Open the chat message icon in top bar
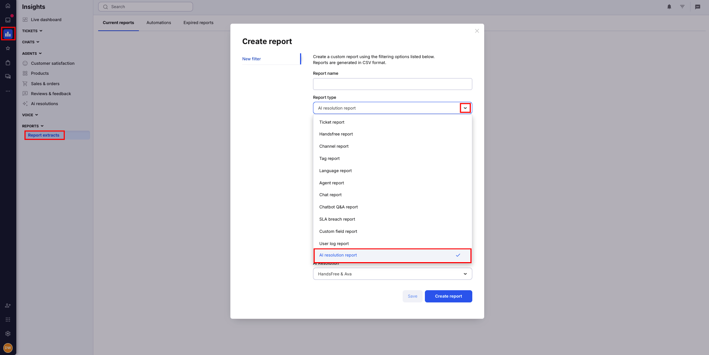 tap(698, 7)
